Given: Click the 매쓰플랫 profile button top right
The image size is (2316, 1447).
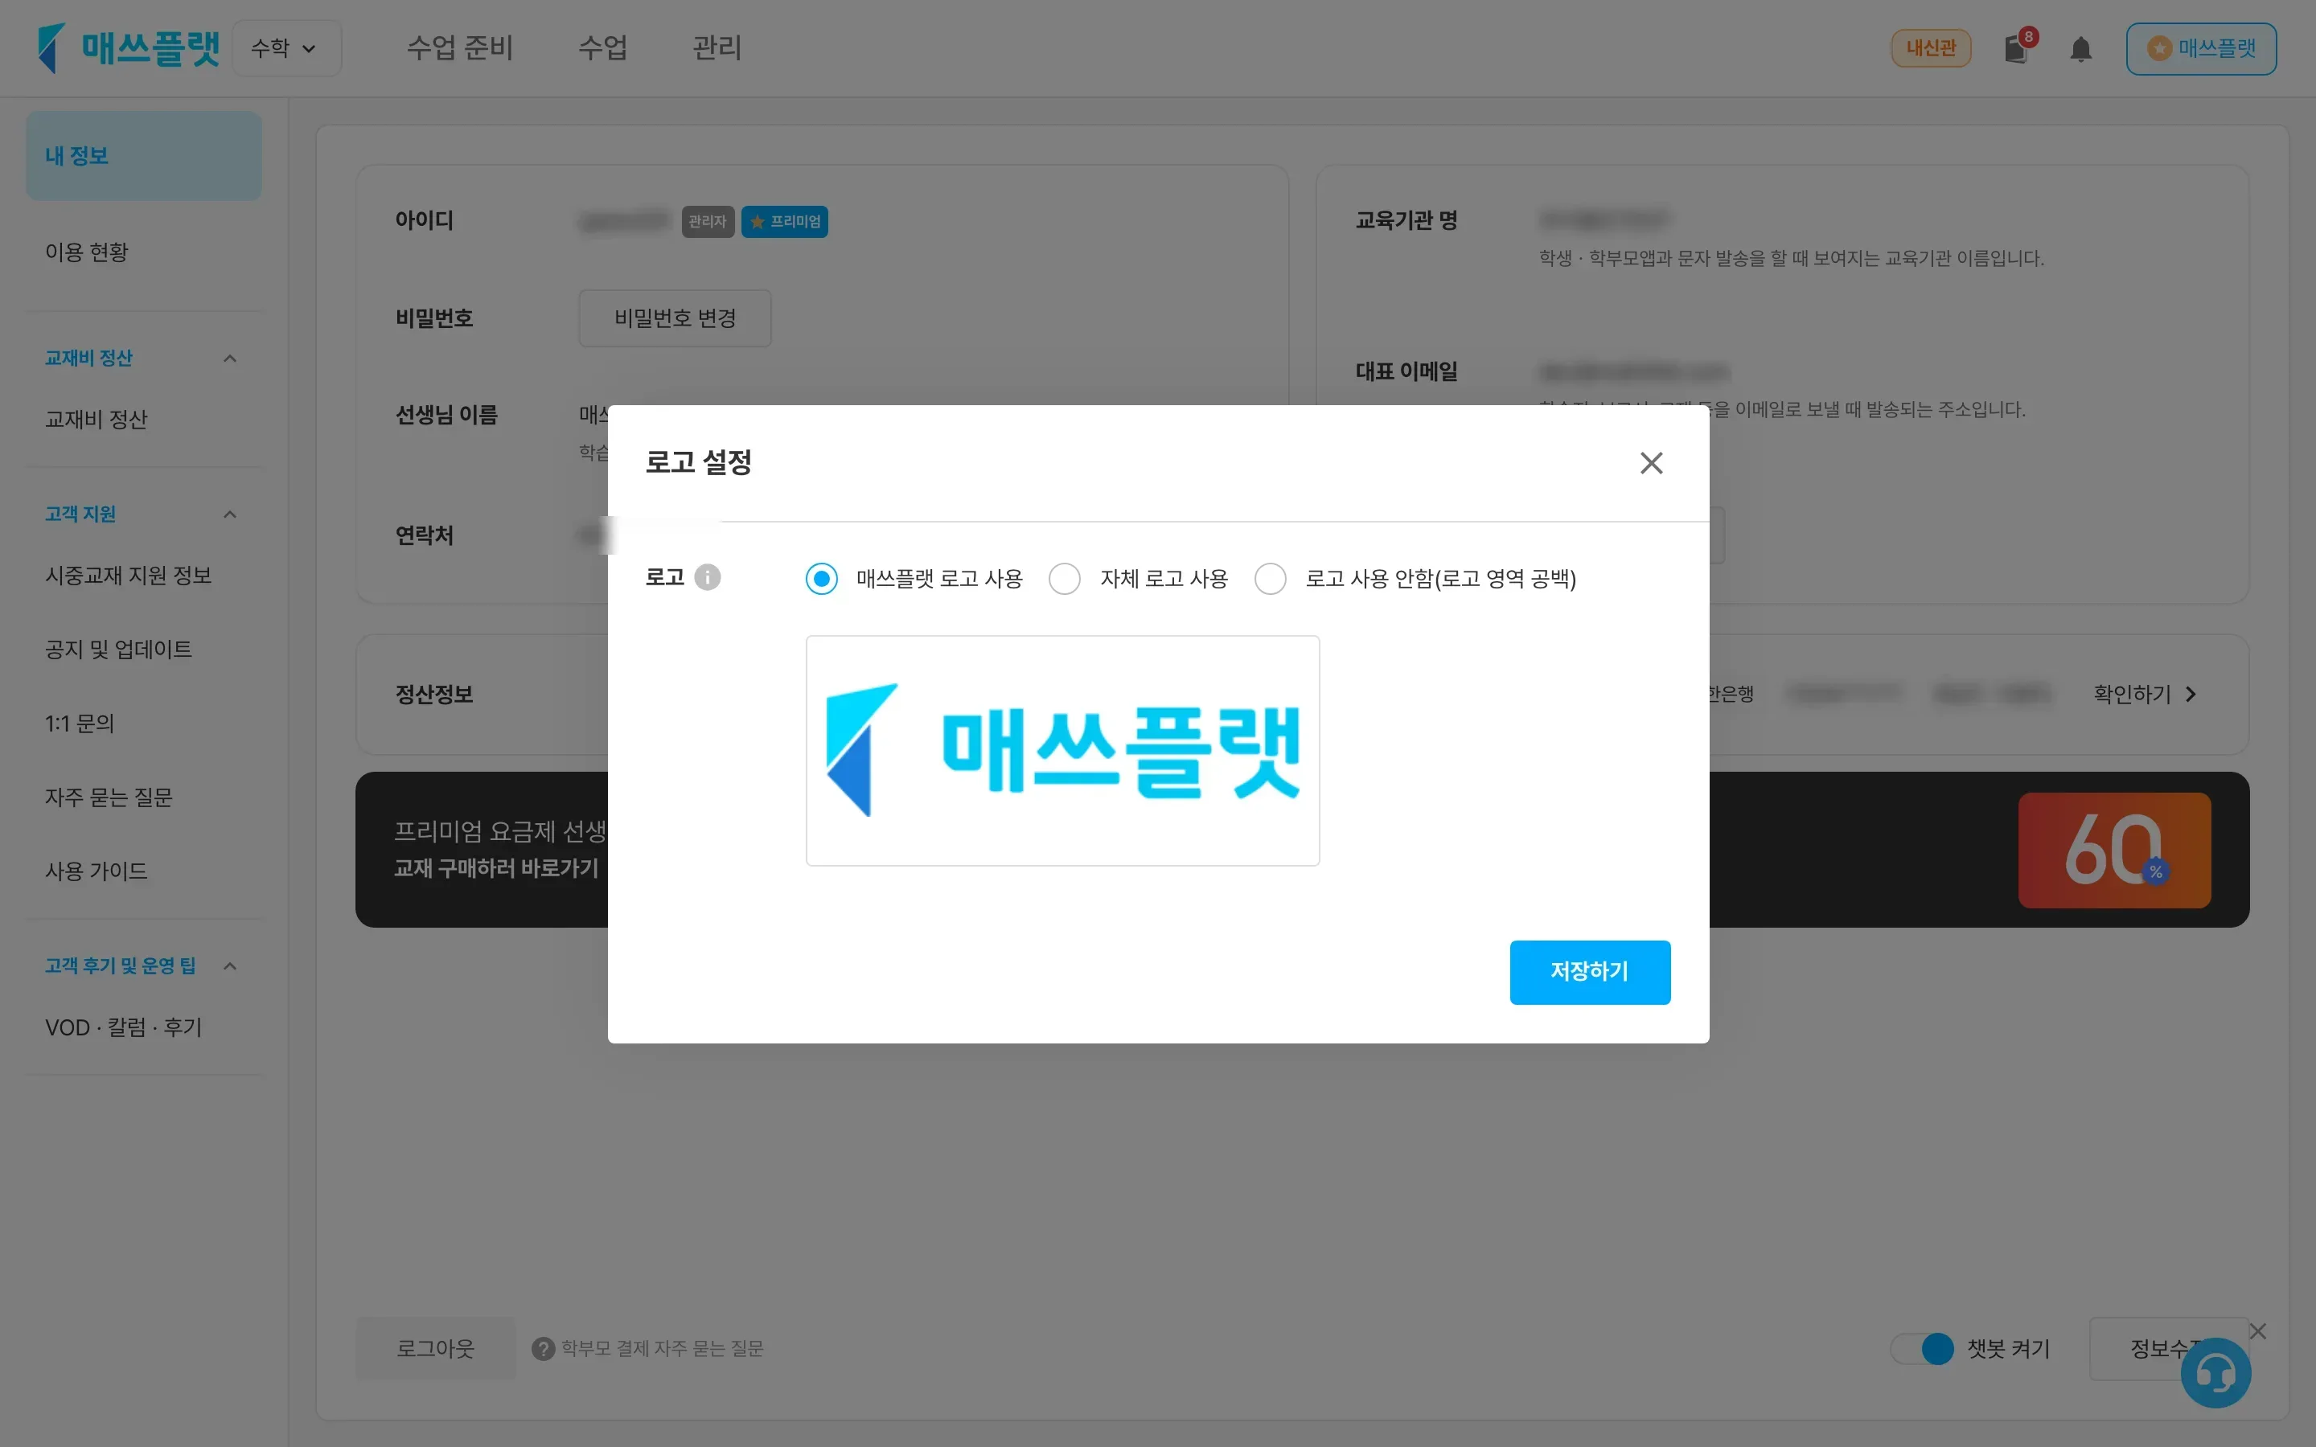Looking at the screenshot, I should click(2200, 48).
